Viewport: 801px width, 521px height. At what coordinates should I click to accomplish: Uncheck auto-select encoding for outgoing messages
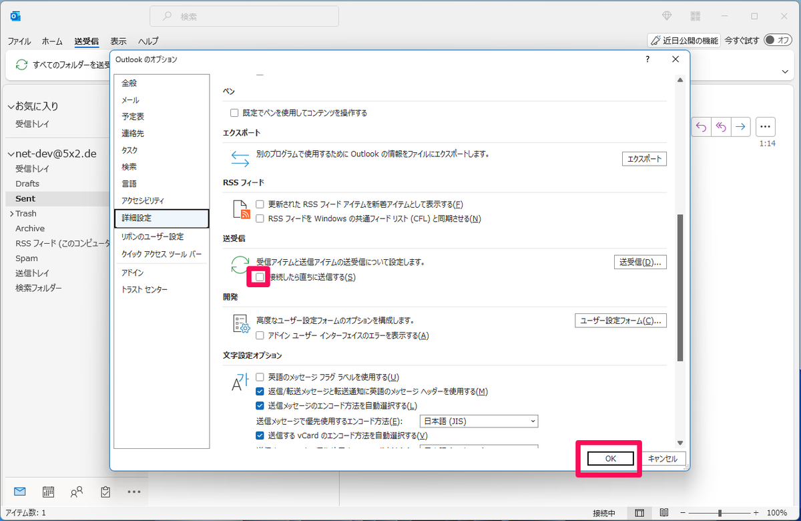tap(260, 405)
